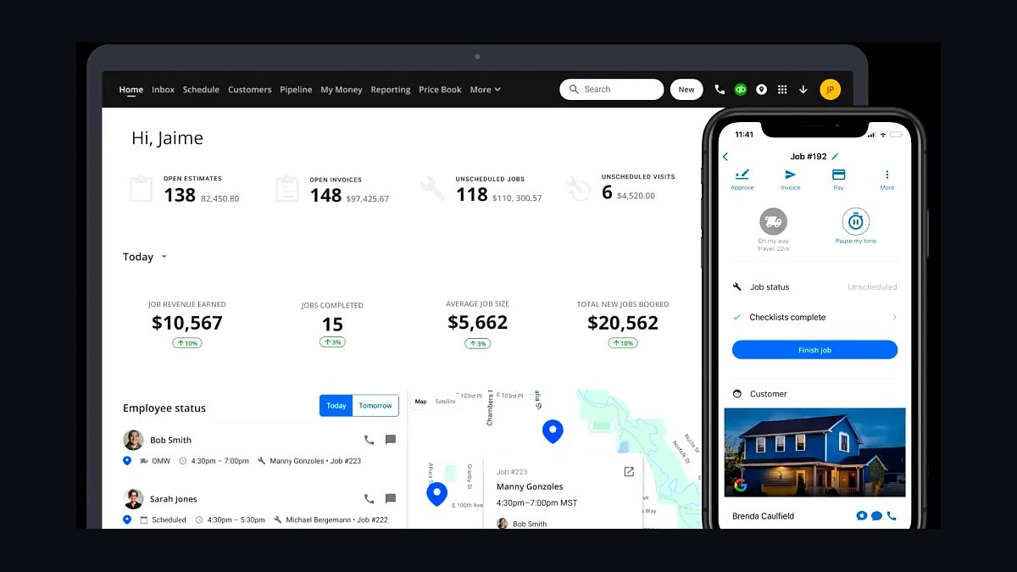Message Bob Smith with chat icon
Viewport: 1017px width, 572px height.
point(391,440)
